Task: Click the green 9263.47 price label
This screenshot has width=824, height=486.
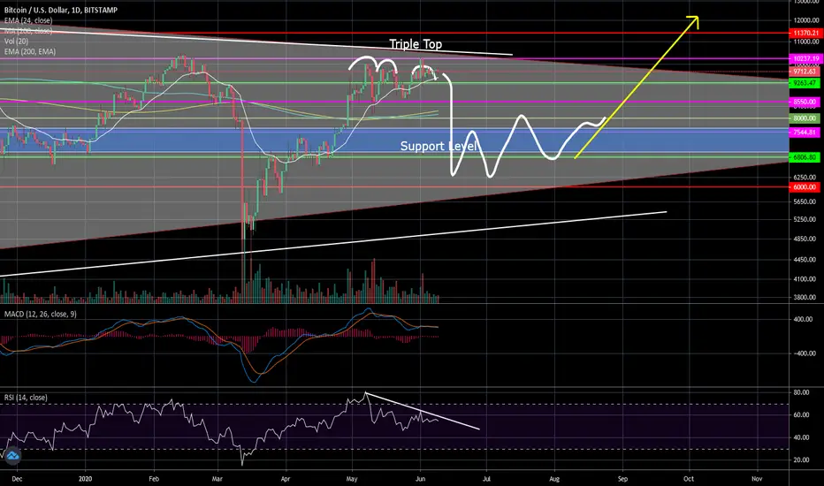Action: tap(805, 83)
